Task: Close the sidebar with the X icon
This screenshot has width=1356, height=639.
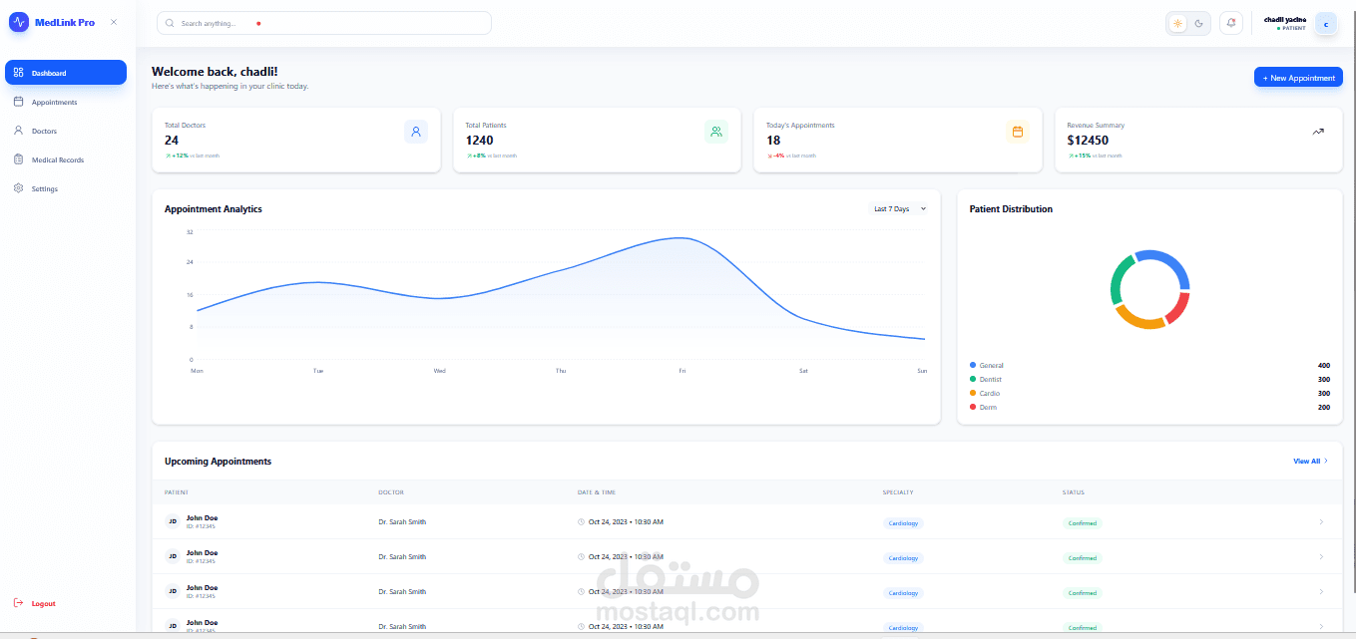Action: click(x=113, y=22)
